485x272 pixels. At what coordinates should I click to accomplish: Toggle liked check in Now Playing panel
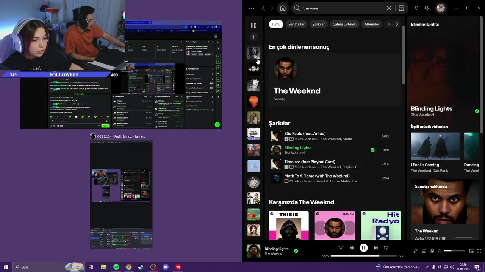[x=477, y=111]
